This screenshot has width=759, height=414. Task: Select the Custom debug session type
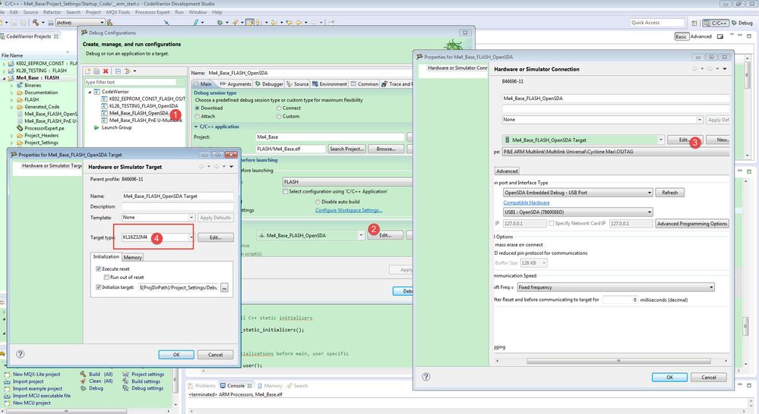[x=279, y=117]
